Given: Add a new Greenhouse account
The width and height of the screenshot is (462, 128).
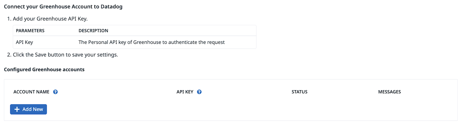Looking at the screenshot, I should (28, 109).
